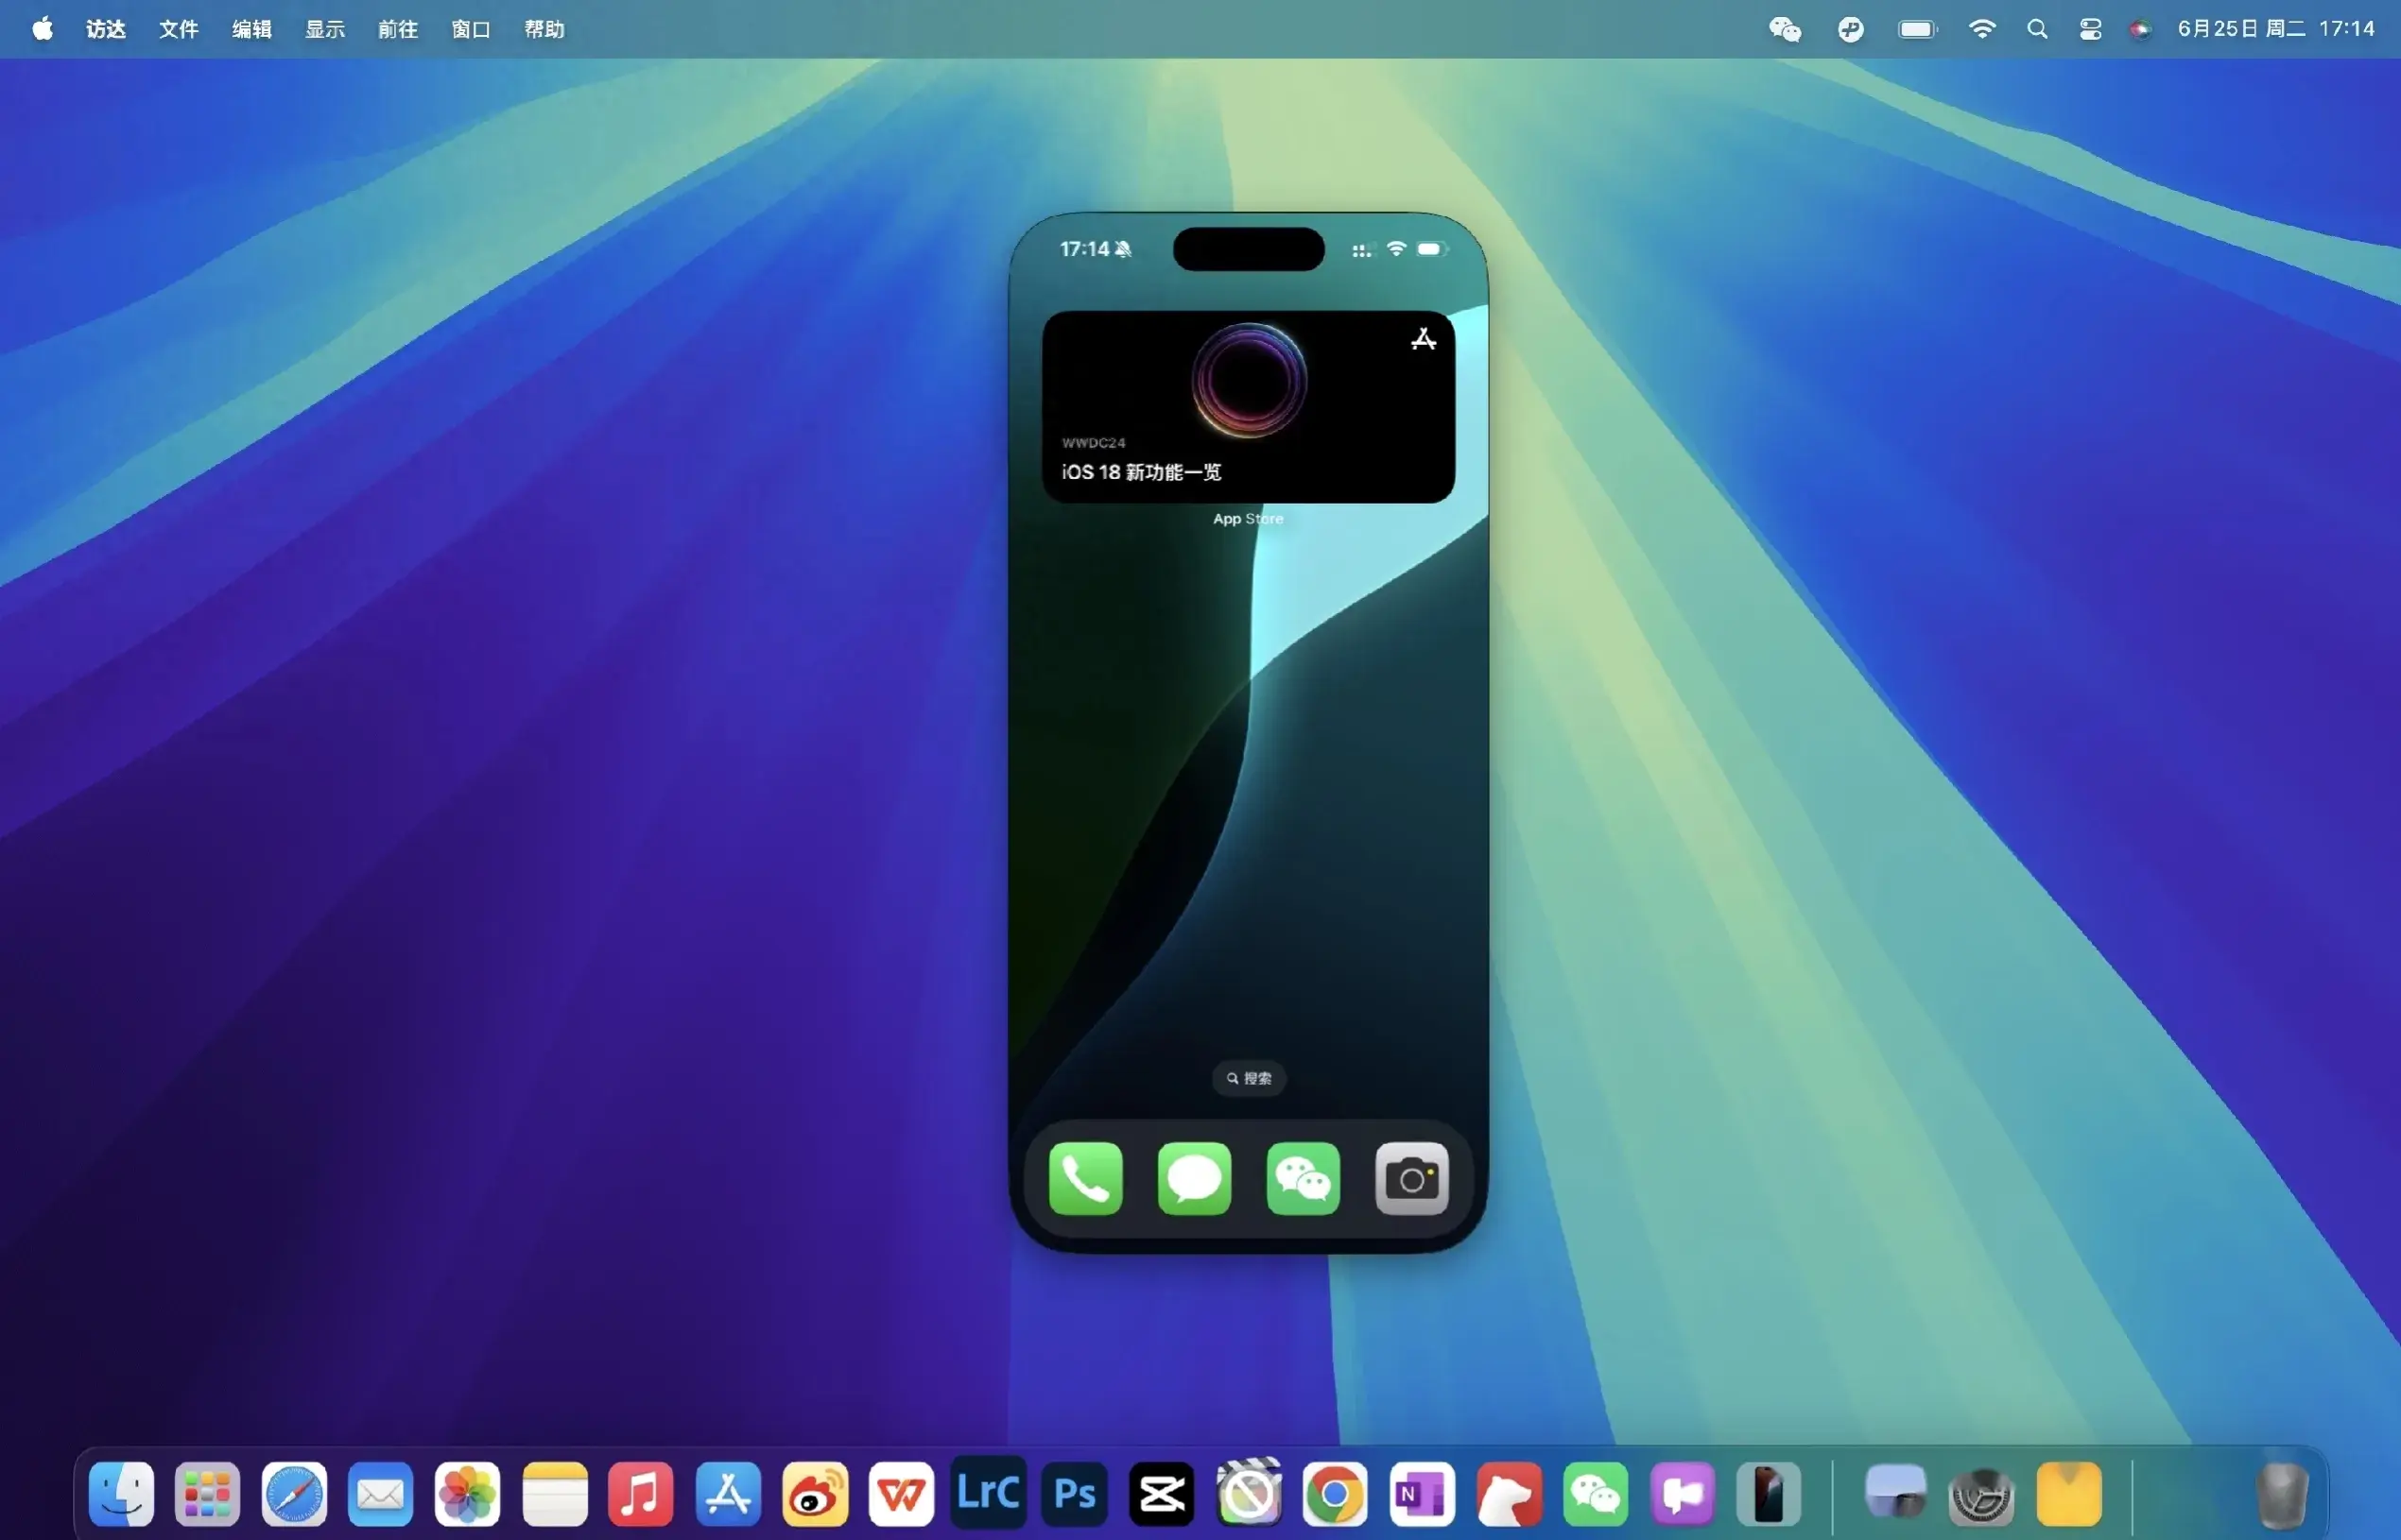The image size is (2401, 1540).
Task: Open OneNote from the dock
Action: pos(1422,1494)
